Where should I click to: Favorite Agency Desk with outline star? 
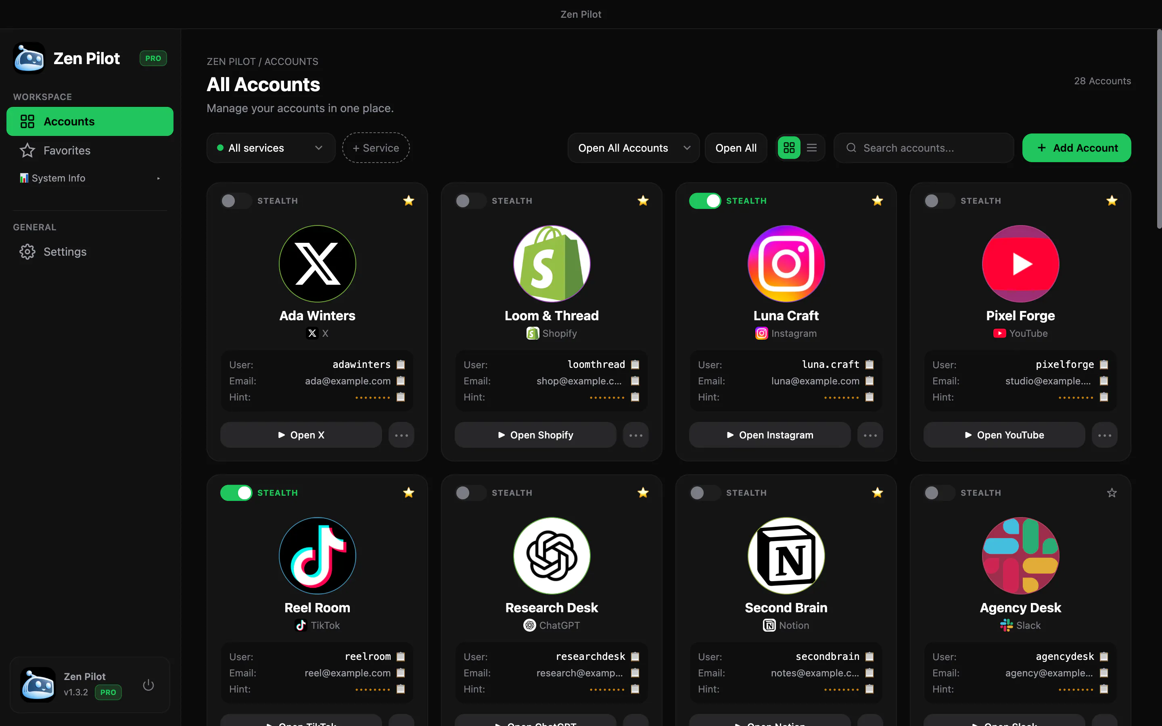pos(1112,492)
